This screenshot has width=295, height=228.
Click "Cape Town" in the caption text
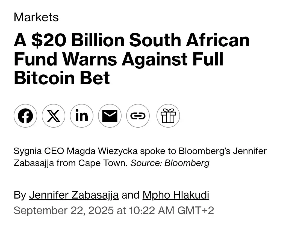pos(103,163)
